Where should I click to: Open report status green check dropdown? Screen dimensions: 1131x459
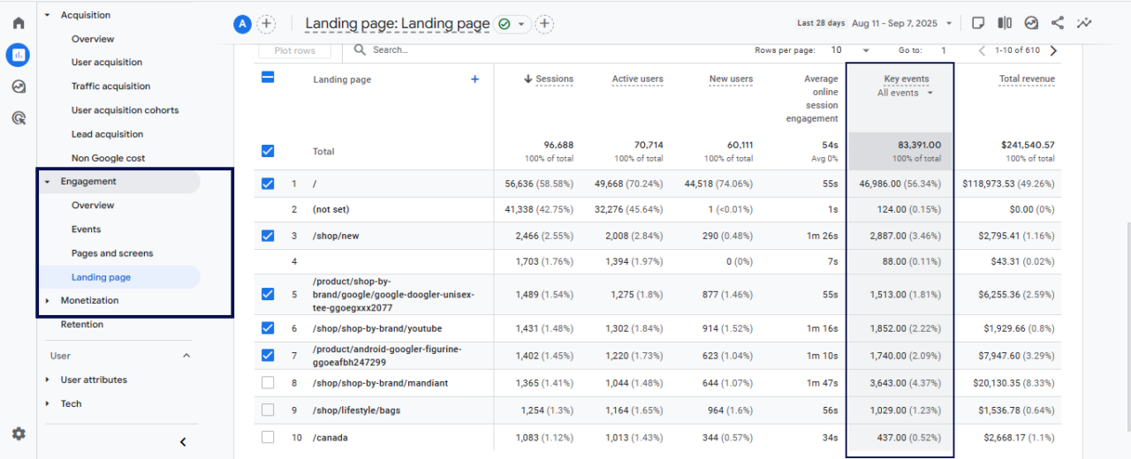(512, 24)
